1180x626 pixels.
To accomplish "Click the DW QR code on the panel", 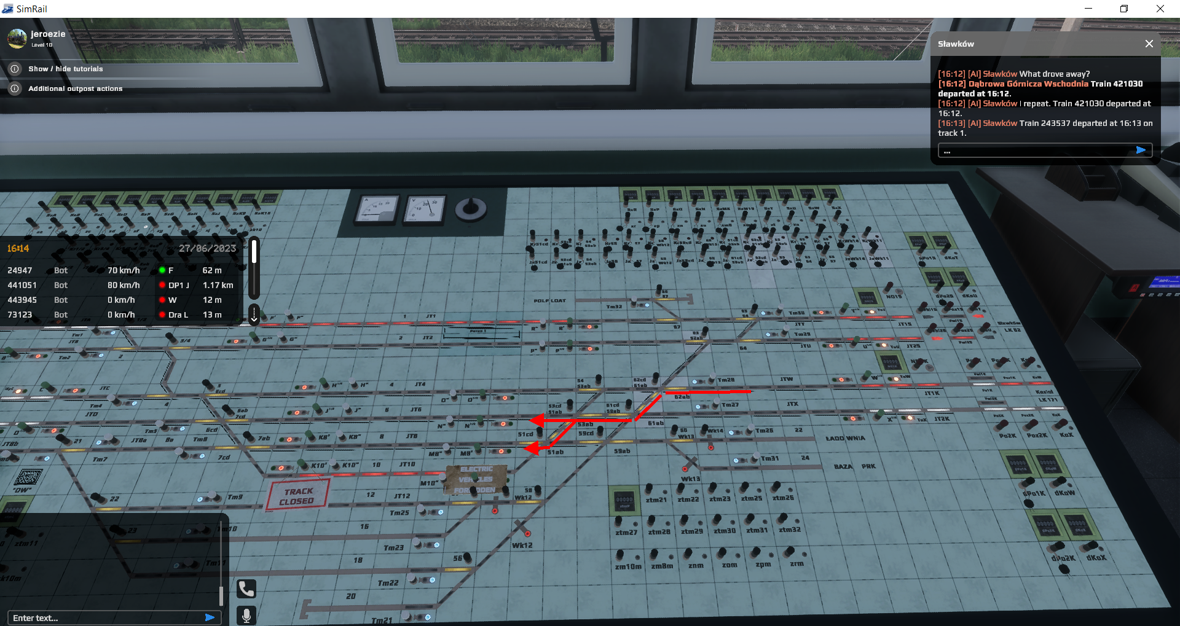I will coord(28,477).
